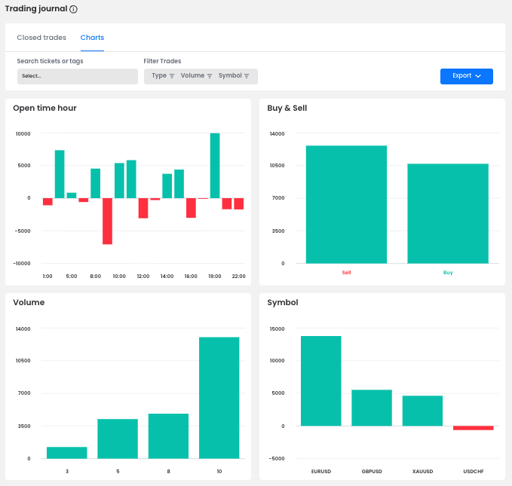This screenshot has height=486, width=512.
Task: Click the search tickets or tags field
Action: [77, 76]
